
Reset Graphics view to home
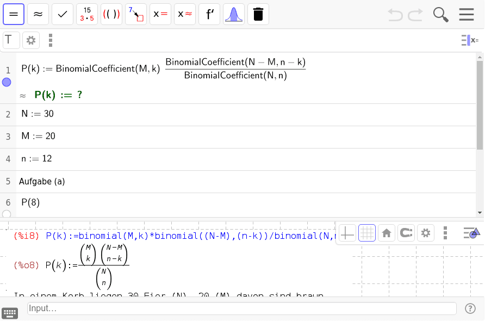pyautogui.click(x=387, y=233)
